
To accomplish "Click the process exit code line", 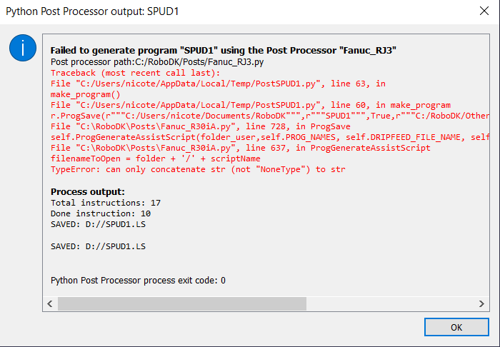I will coord(139,280).
